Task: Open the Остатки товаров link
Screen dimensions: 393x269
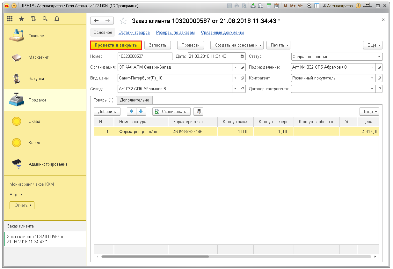Action: (134, 33)
